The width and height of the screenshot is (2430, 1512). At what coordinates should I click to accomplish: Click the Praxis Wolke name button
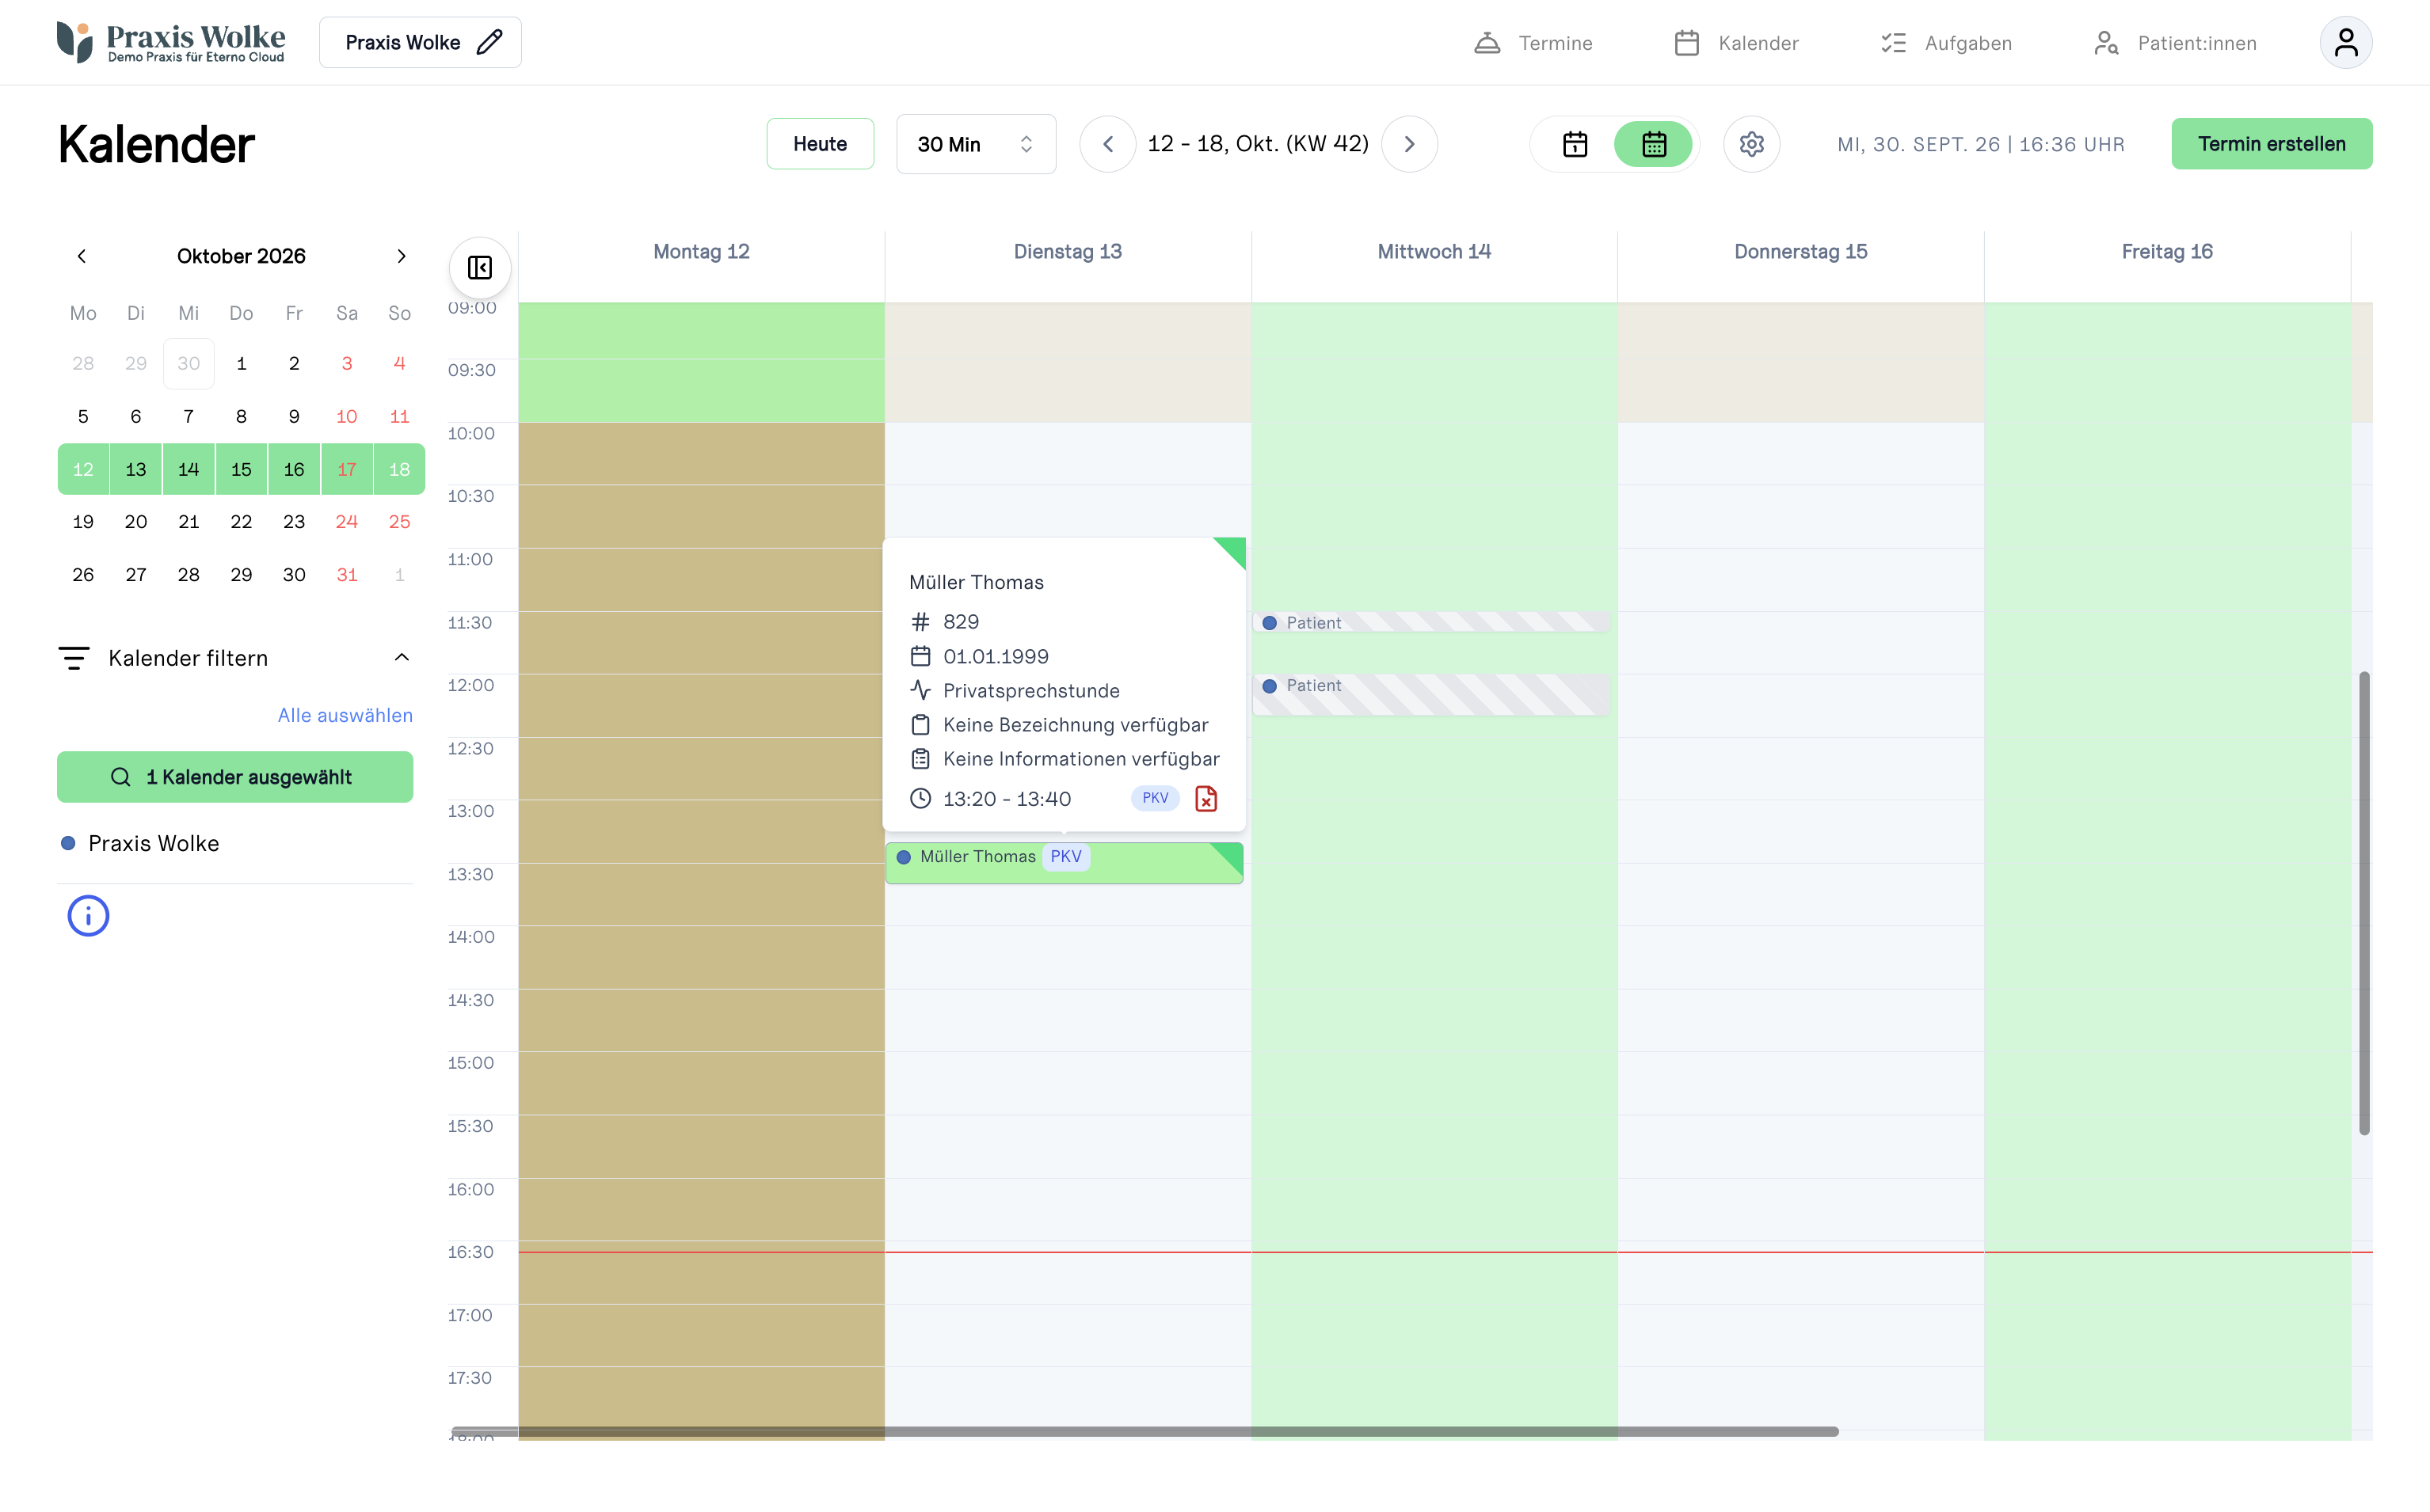420,42
